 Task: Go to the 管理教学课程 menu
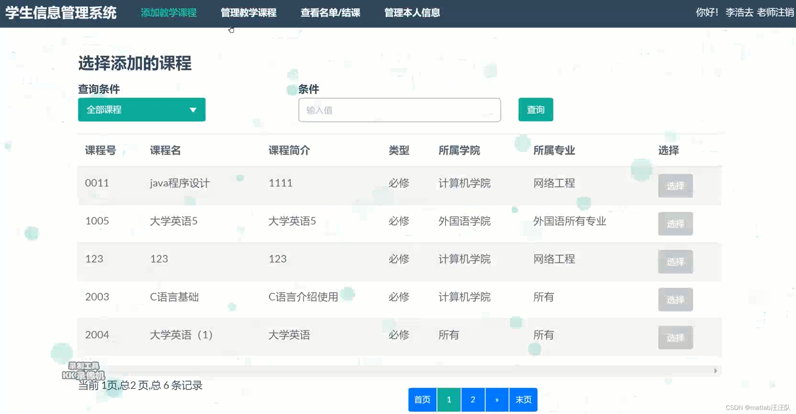[248, 13]
